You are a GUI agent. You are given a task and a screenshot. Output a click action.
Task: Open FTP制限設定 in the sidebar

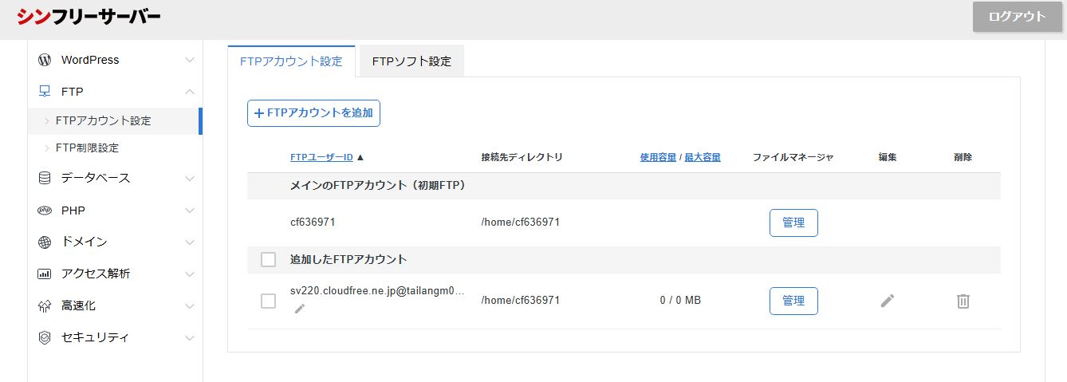[x=88, y=148]
